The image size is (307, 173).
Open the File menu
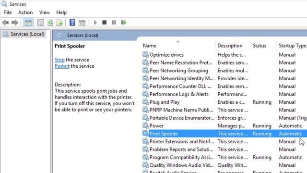(8, 12)
